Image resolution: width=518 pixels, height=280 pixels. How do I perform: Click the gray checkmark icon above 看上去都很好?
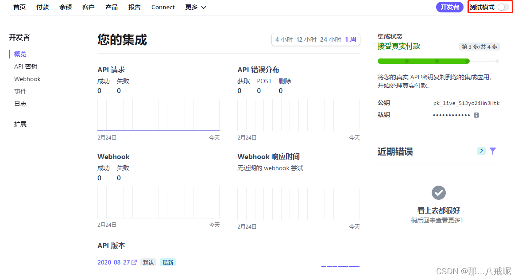pos(438,193)
